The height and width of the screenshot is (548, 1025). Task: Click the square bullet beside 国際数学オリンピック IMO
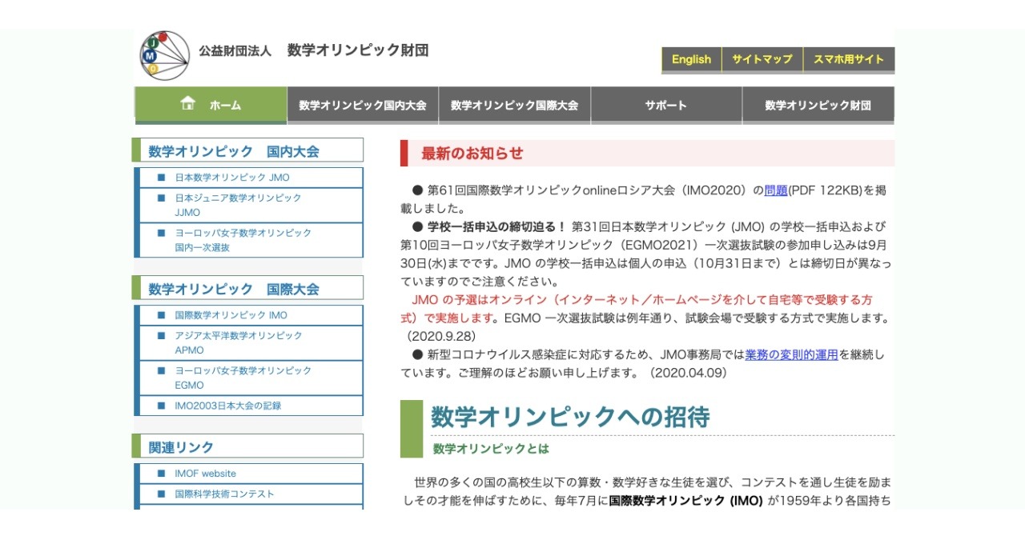[x=161, y=315]
